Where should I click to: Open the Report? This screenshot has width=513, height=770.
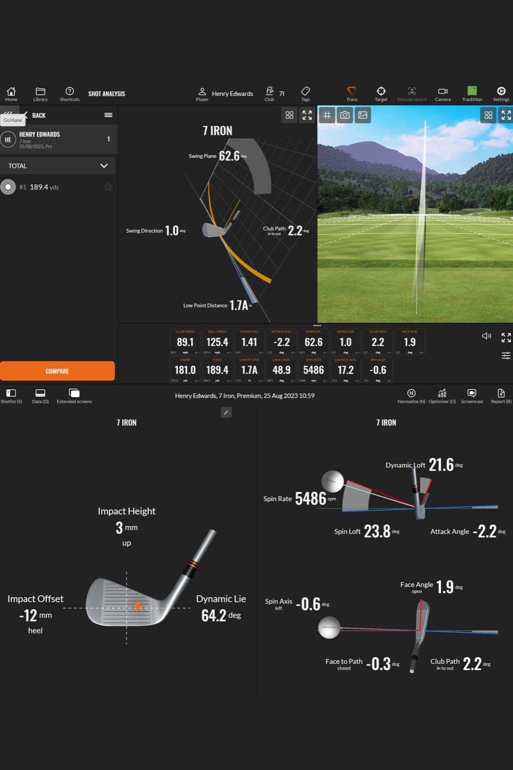click(x=501, y=396)
